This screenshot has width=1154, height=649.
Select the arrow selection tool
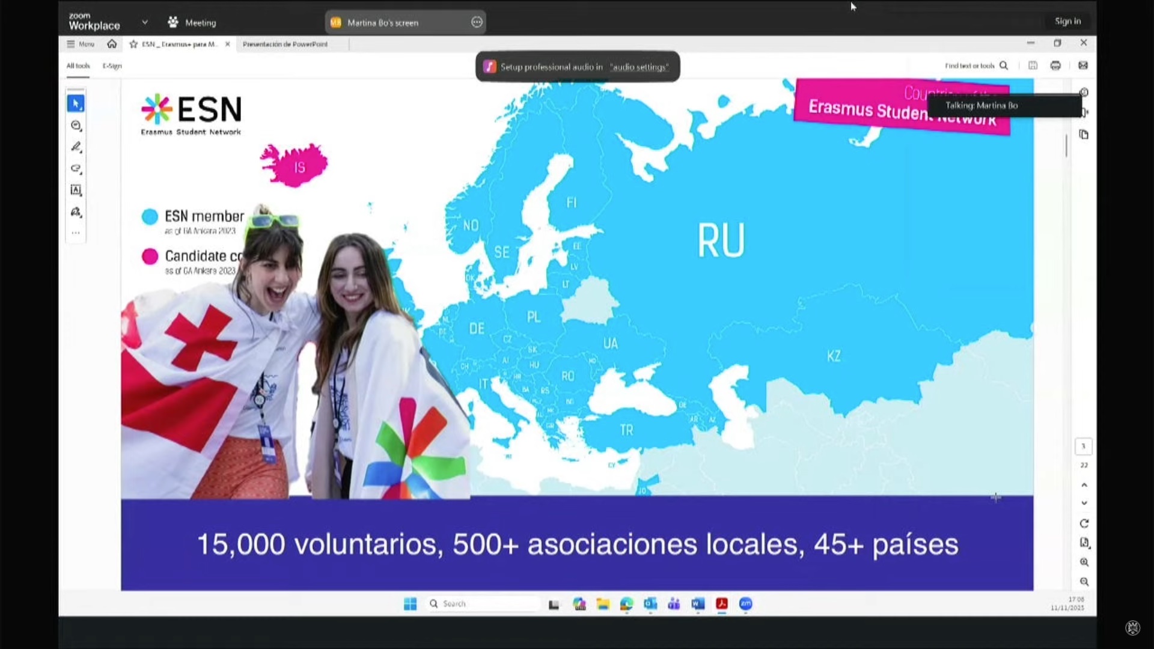(76, 104)
